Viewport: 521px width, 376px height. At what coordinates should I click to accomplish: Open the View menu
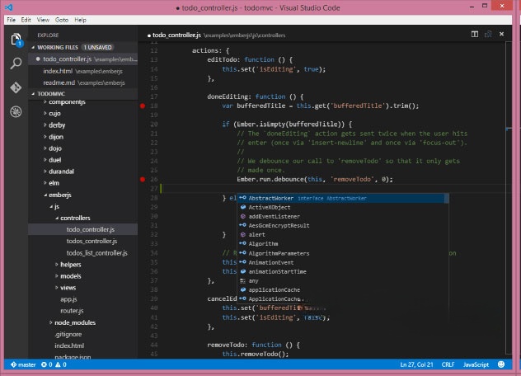pyautogui.click(x=43, y=20)
